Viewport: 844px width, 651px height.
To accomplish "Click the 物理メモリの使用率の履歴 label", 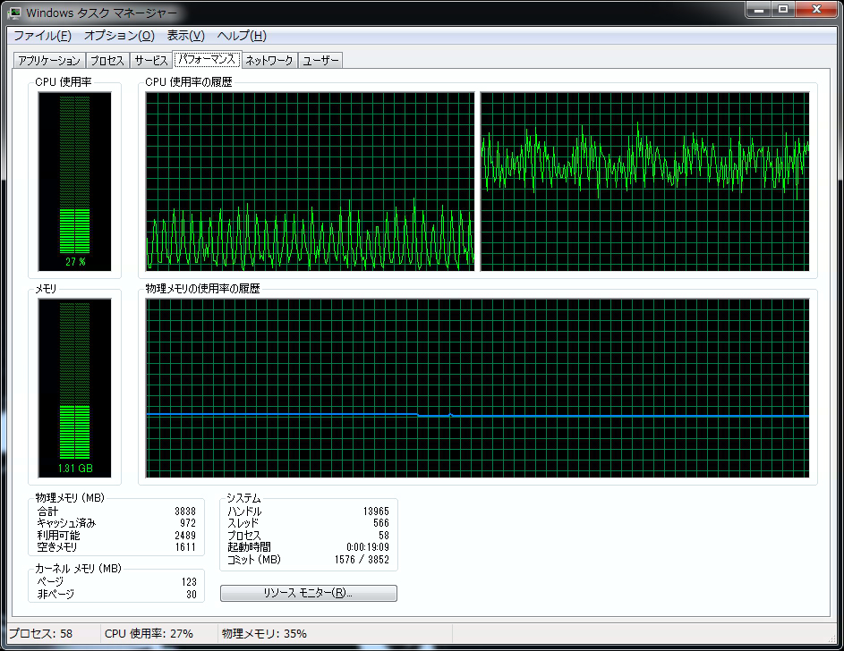I will click(x=202, y=289).
